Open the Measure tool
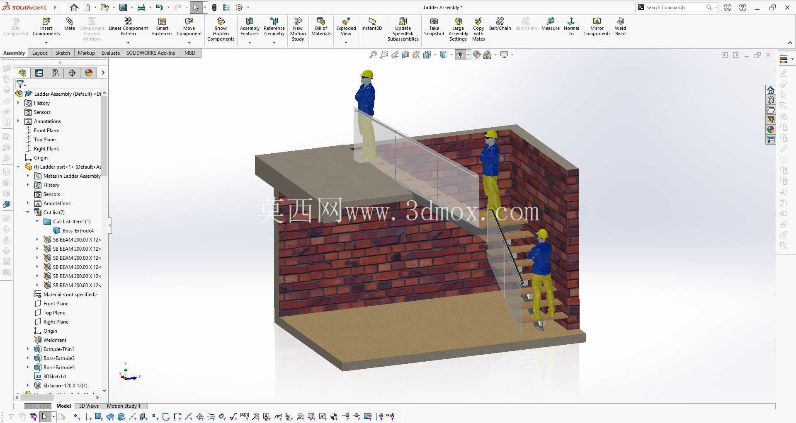Viewport: 796px width, 423px height. [551, 24]
